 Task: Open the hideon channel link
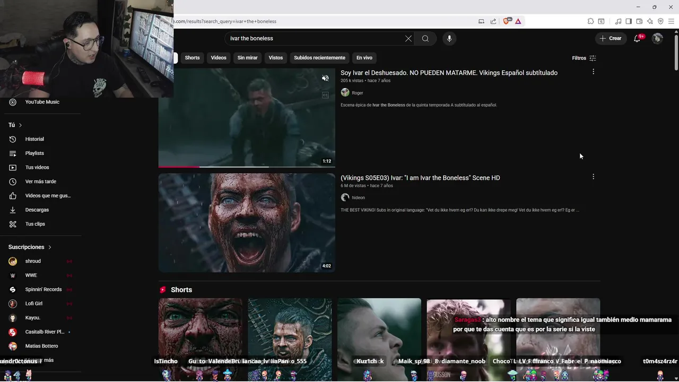(x=359, y=197)
